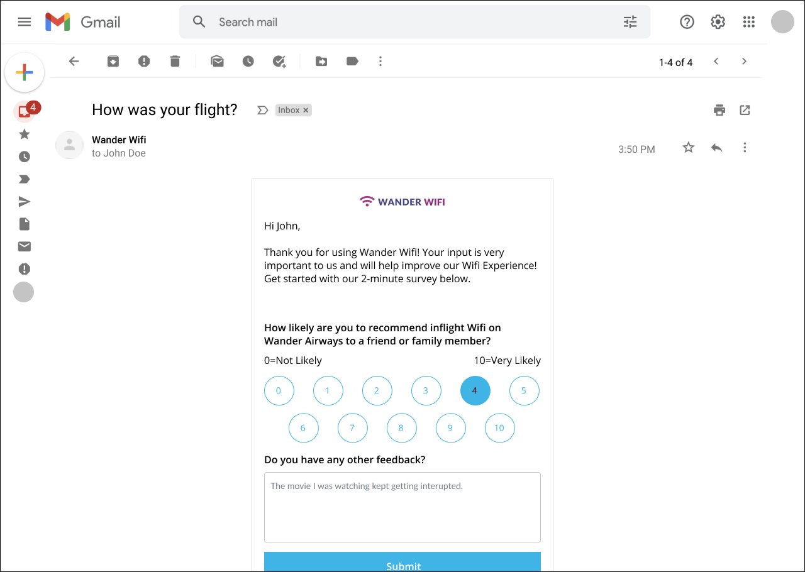
Task: Open the email in a new window
Action: click(745, 110)
